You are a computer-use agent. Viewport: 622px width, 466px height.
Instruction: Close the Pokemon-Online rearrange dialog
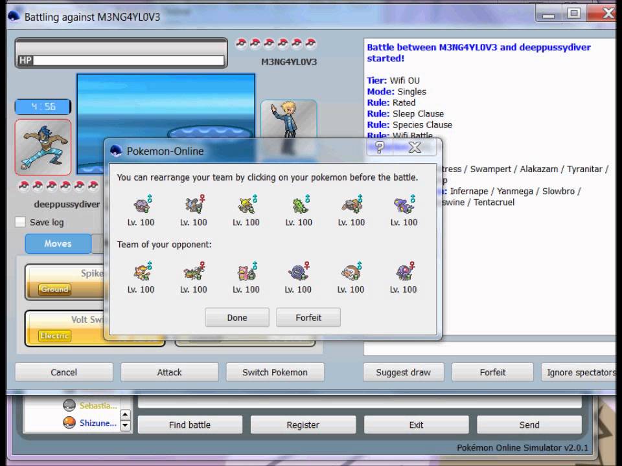[x=415, y=148]
